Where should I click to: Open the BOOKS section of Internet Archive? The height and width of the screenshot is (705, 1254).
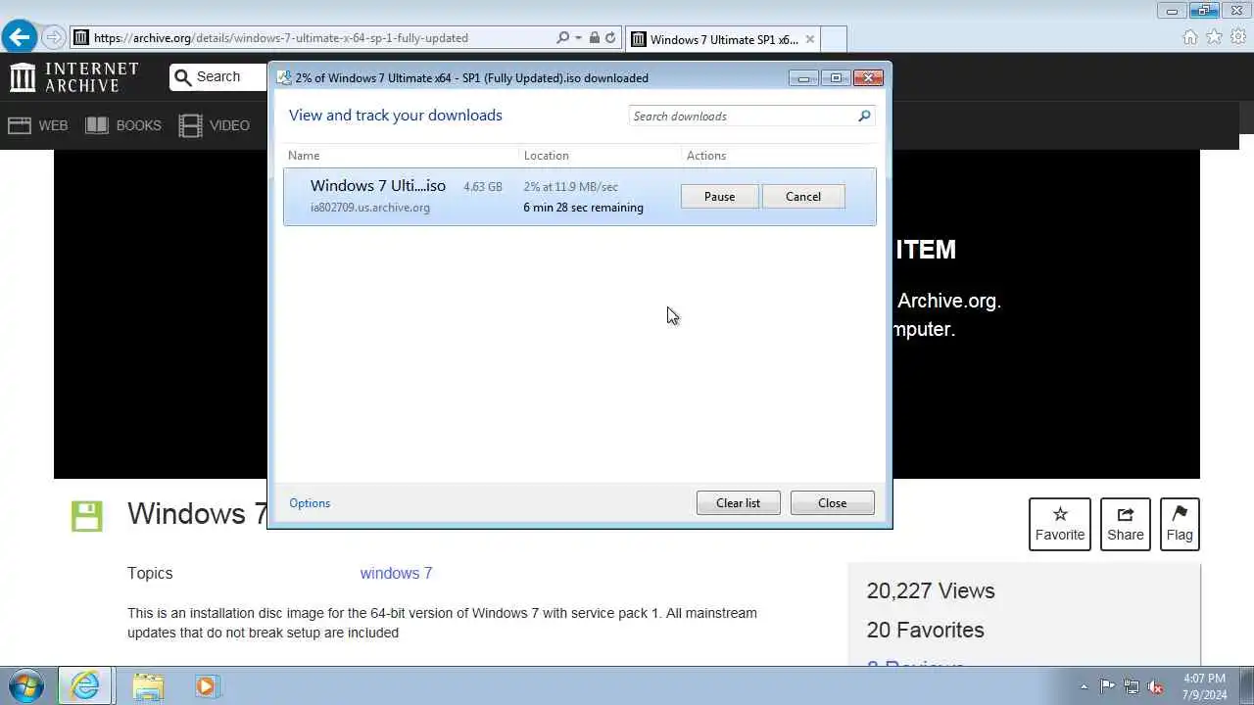coord(123,125)
